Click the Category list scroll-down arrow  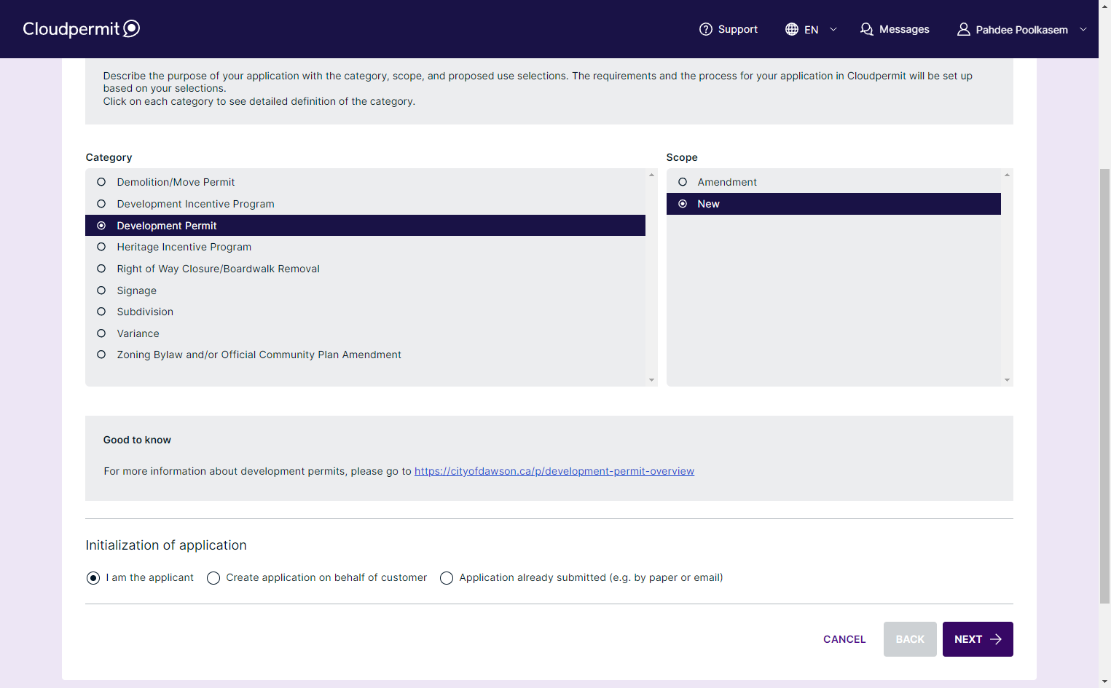point(651,380)
